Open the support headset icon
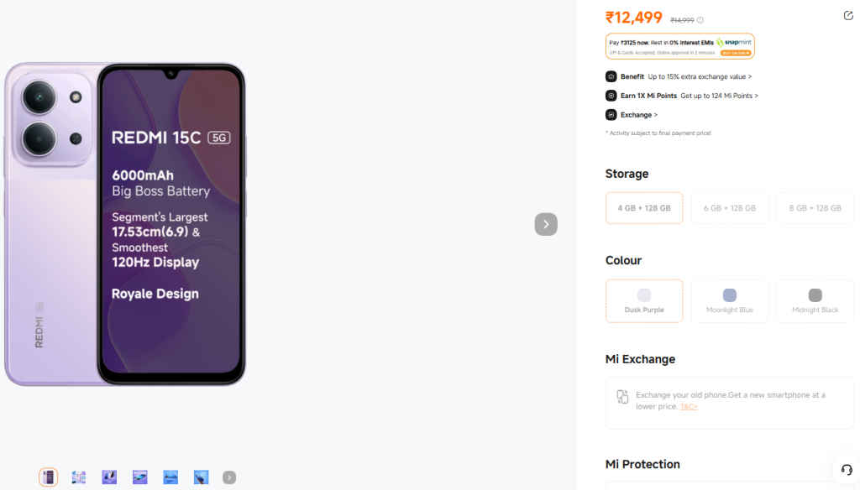The height and width of the screenshot is (490, 860). coord(847,470)
